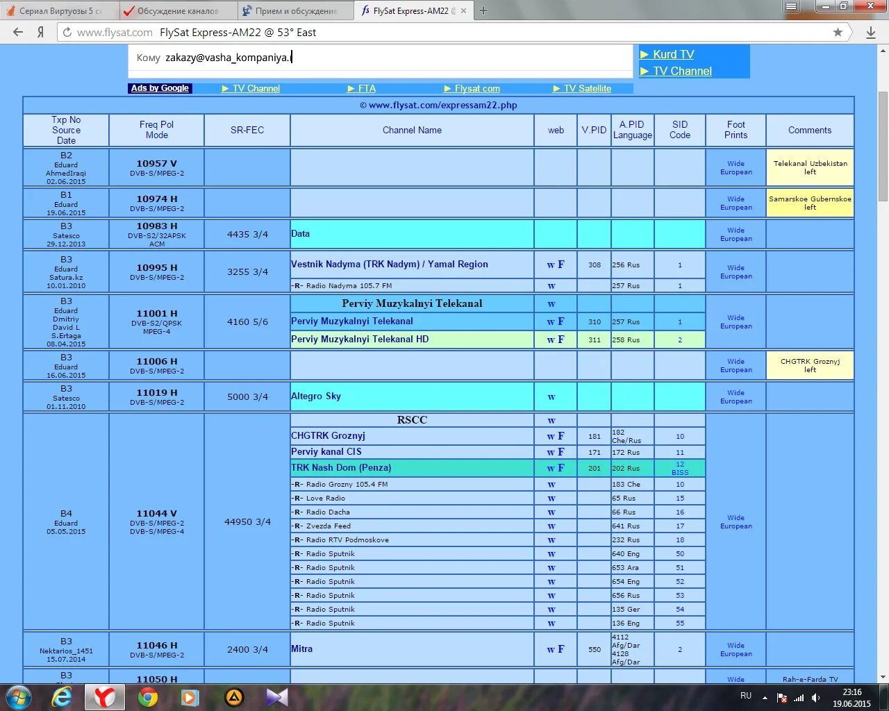This screenshot has height=711, width=889.
Task: Click the Radio Grozny 105.4 FM row
Action: (412, 484)
